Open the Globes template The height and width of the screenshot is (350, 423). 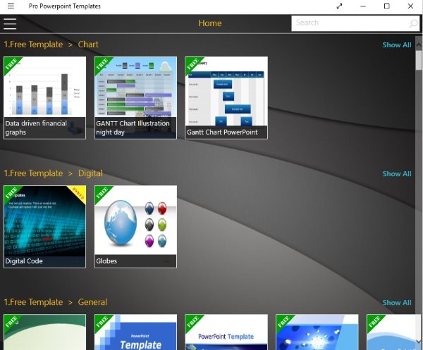point(135,227)
